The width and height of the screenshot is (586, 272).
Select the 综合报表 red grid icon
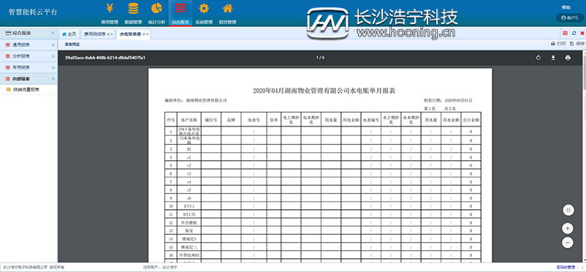coord(180,8)
